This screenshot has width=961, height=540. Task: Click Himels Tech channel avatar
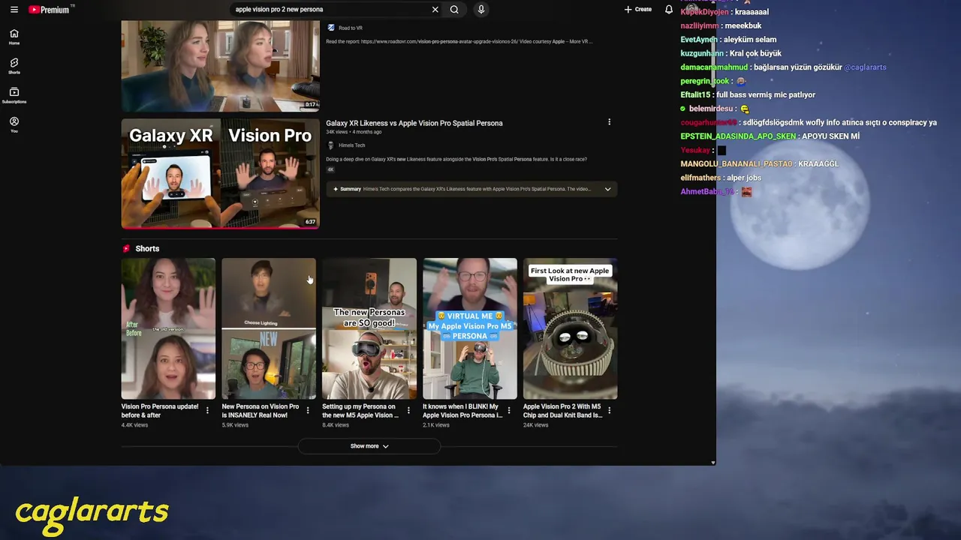pyautogui.click(x=330, y=145)
